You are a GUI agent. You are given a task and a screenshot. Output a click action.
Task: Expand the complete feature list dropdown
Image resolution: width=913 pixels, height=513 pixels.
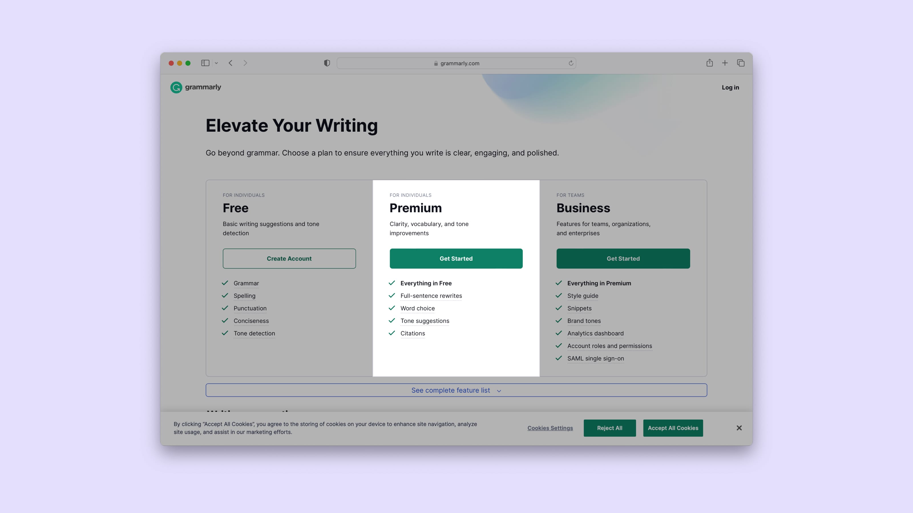point(456,390)
